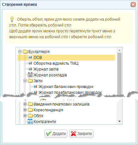Expand the Облік folder

[x=25, y=116]
